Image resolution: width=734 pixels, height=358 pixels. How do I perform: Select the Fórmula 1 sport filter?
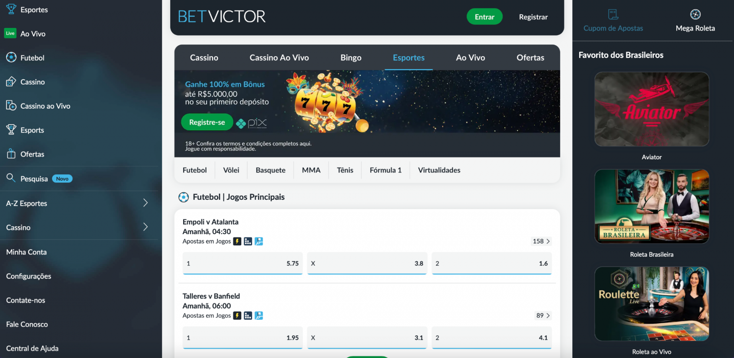point(385,170)
